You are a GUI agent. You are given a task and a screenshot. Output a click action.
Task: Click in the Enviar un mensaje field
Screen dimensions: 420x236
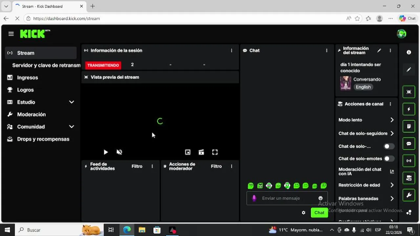[x=287, y=198]
